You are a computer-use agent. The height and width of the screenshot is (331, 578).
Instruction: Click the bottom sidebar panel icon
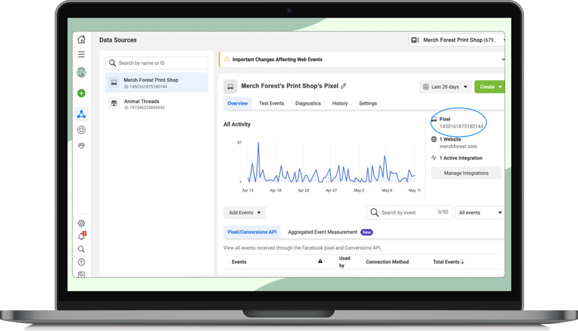(81, 274)
